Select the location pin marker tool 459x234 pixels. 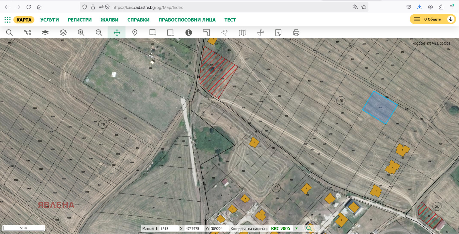coord(135,33)
